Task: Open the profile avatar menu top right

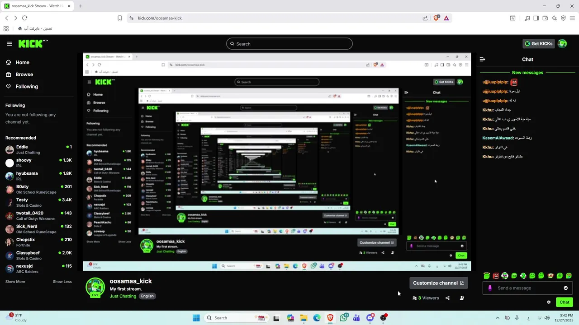Action: pos(562,44)
